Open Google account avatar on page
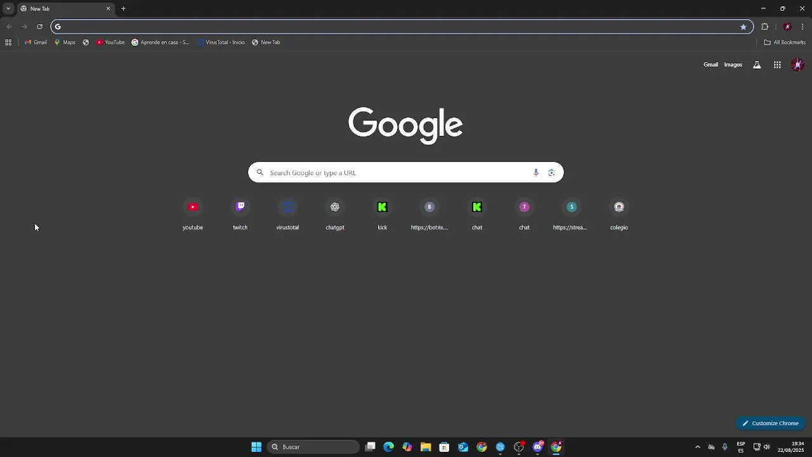Screen dimensions: 812x457 point(797,65)
